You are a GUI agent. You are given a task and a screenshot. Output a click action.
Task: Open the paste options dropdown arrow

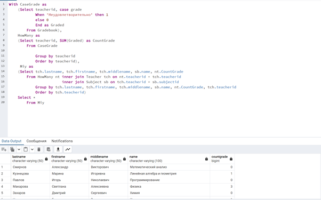32,149
